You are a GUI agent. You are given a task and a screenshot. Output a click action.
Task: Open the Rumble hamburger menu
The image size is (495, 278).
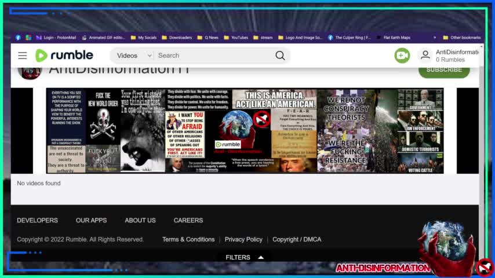click(23, 56)
